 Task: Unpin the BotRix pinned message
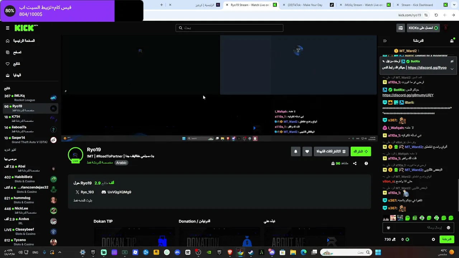452,62
